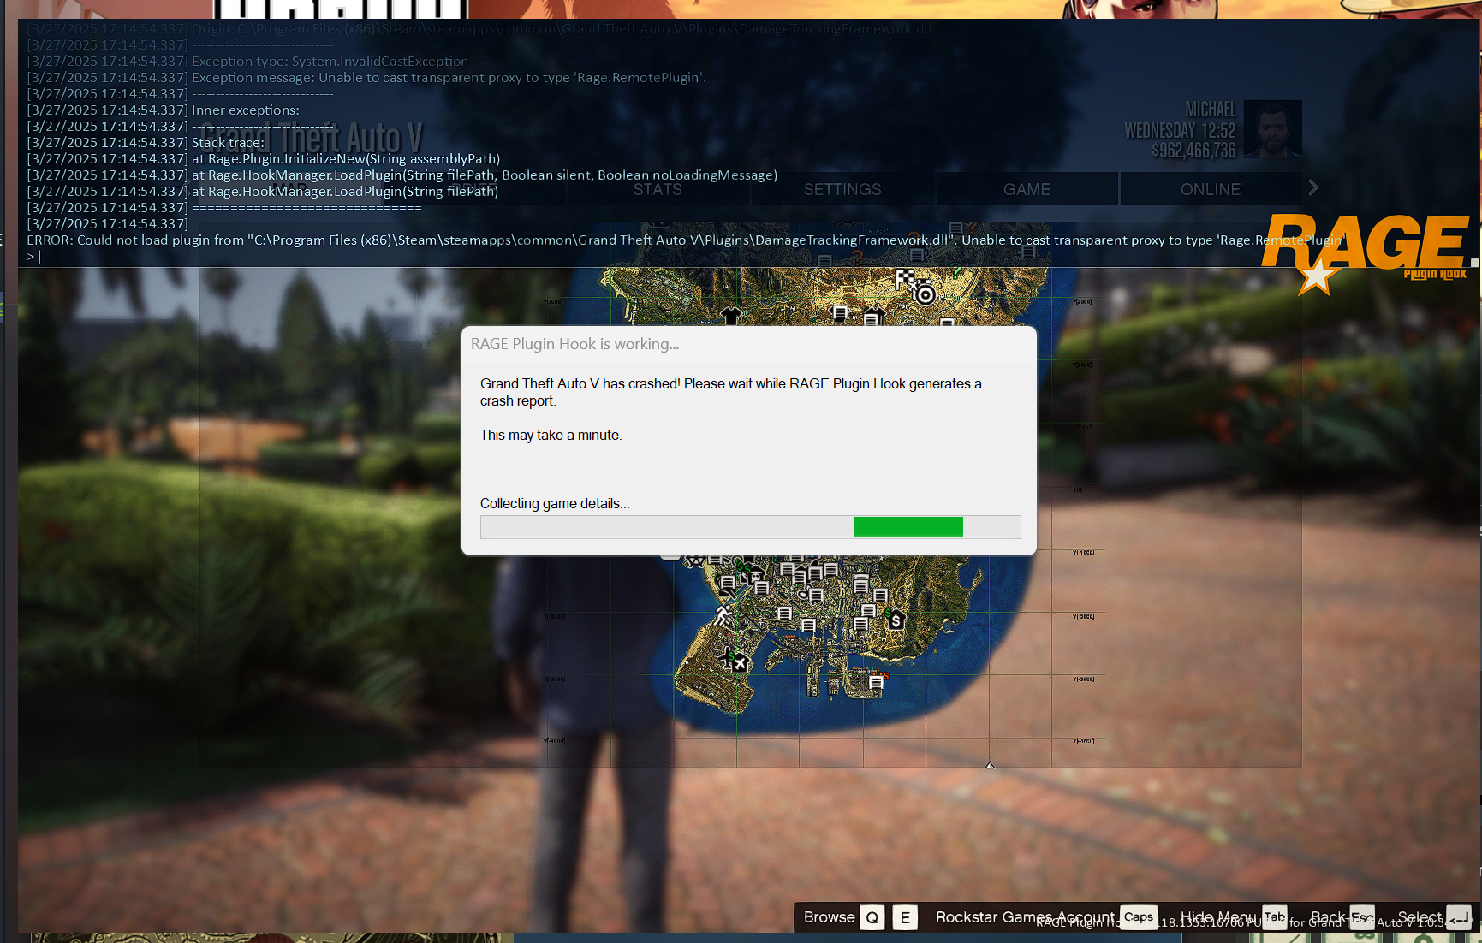The height and width of the screenshot is (943, 1482).
Task: Click the 'Inner exceptions:' console line
Action: (163, 110)
